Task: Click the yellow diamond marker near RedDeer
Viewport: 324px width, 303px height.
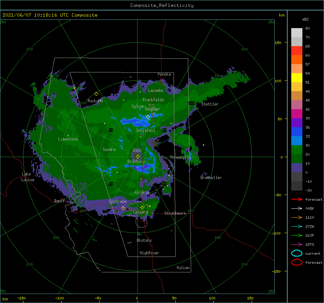Action: pyautogui.click(x=148, y=117)
